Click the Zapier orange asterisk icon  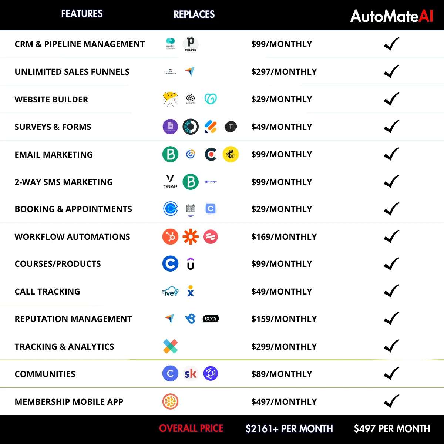coord(191,237)
